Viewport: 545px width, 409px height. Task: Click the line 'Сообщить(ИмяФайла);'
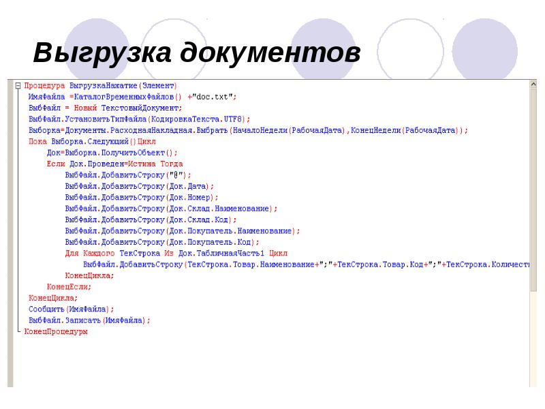pyautogui.click(x=71, y=309)
